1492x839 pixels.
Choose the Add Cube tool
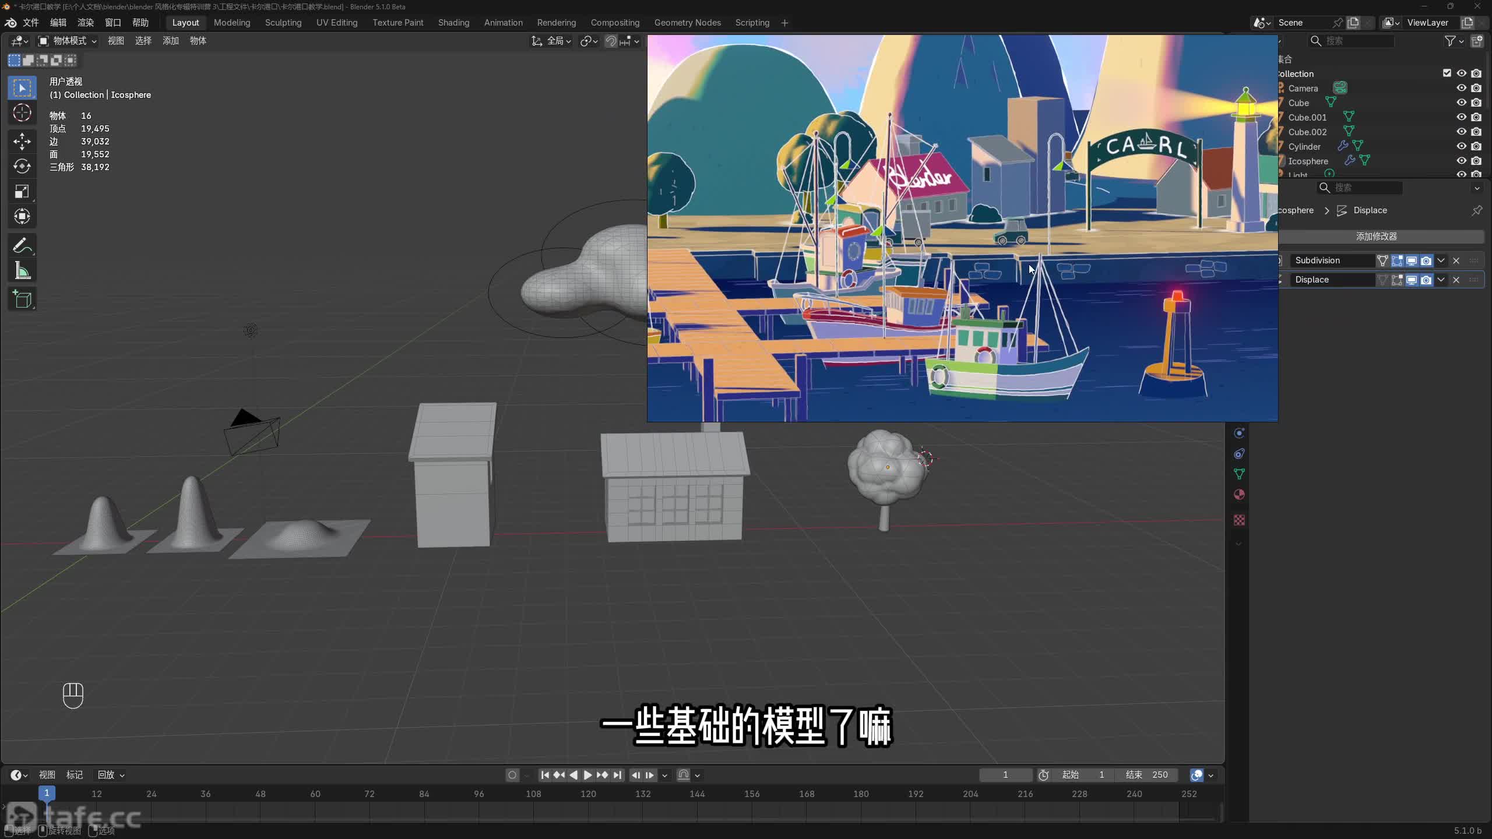tap(22, 299)
